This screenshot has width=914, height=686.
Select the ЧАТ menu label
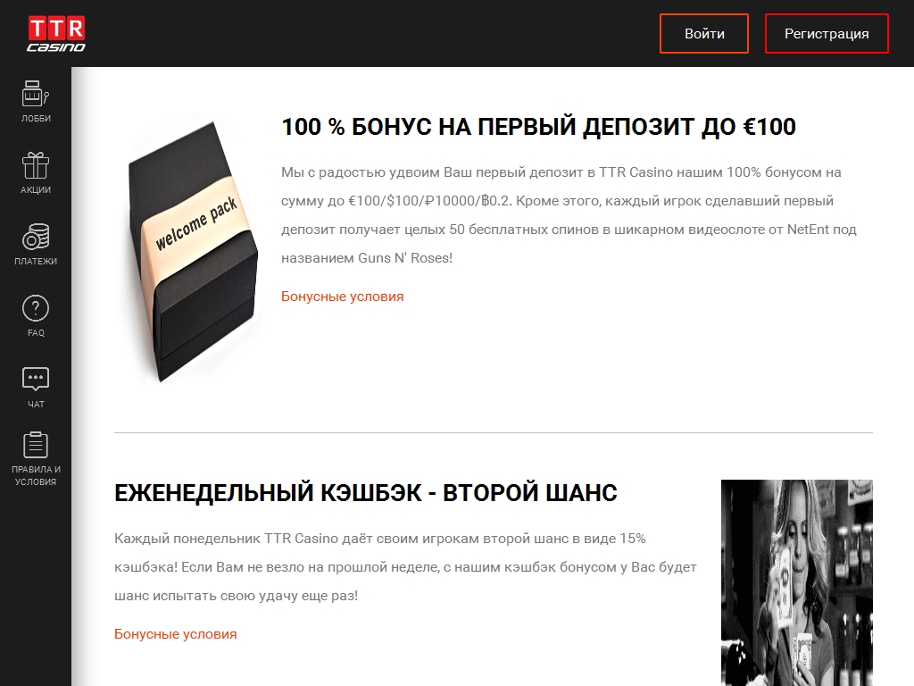36,405
